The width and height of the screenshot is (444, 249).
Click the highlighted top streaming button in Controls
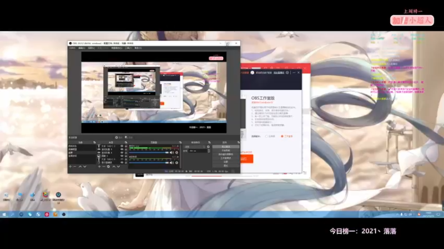click(x=226, y=147)
